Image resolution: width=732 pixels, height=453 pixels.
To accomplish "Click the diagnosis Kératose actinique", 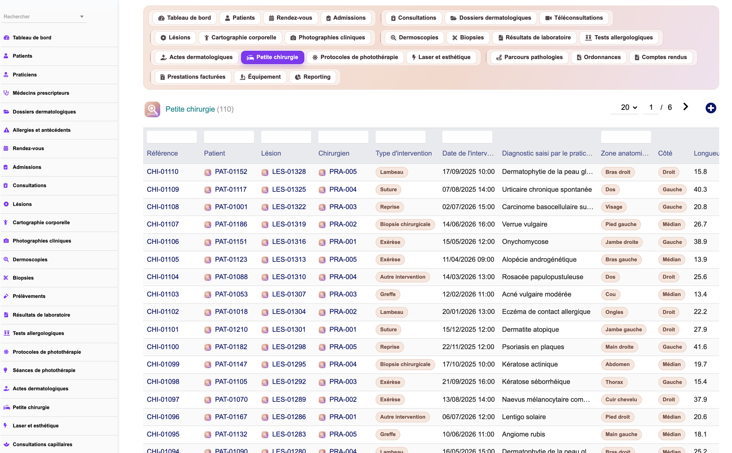I will coord(530,365).
